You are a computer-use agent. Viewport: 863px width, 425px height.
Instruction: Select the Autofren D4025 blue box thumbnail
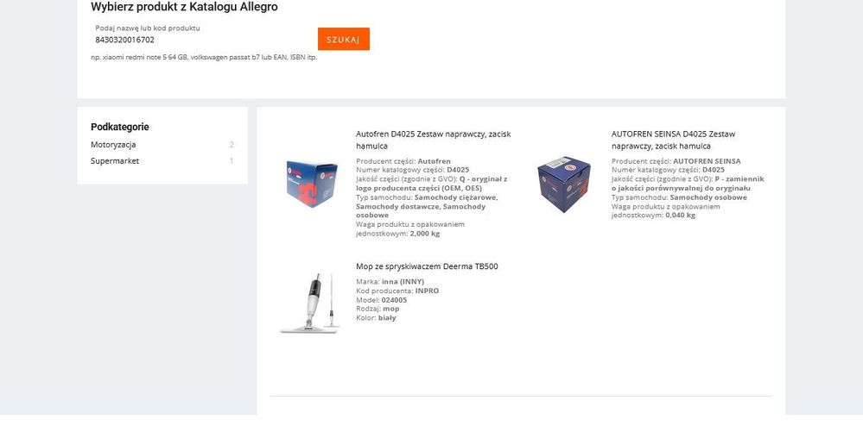pos(312,184)
